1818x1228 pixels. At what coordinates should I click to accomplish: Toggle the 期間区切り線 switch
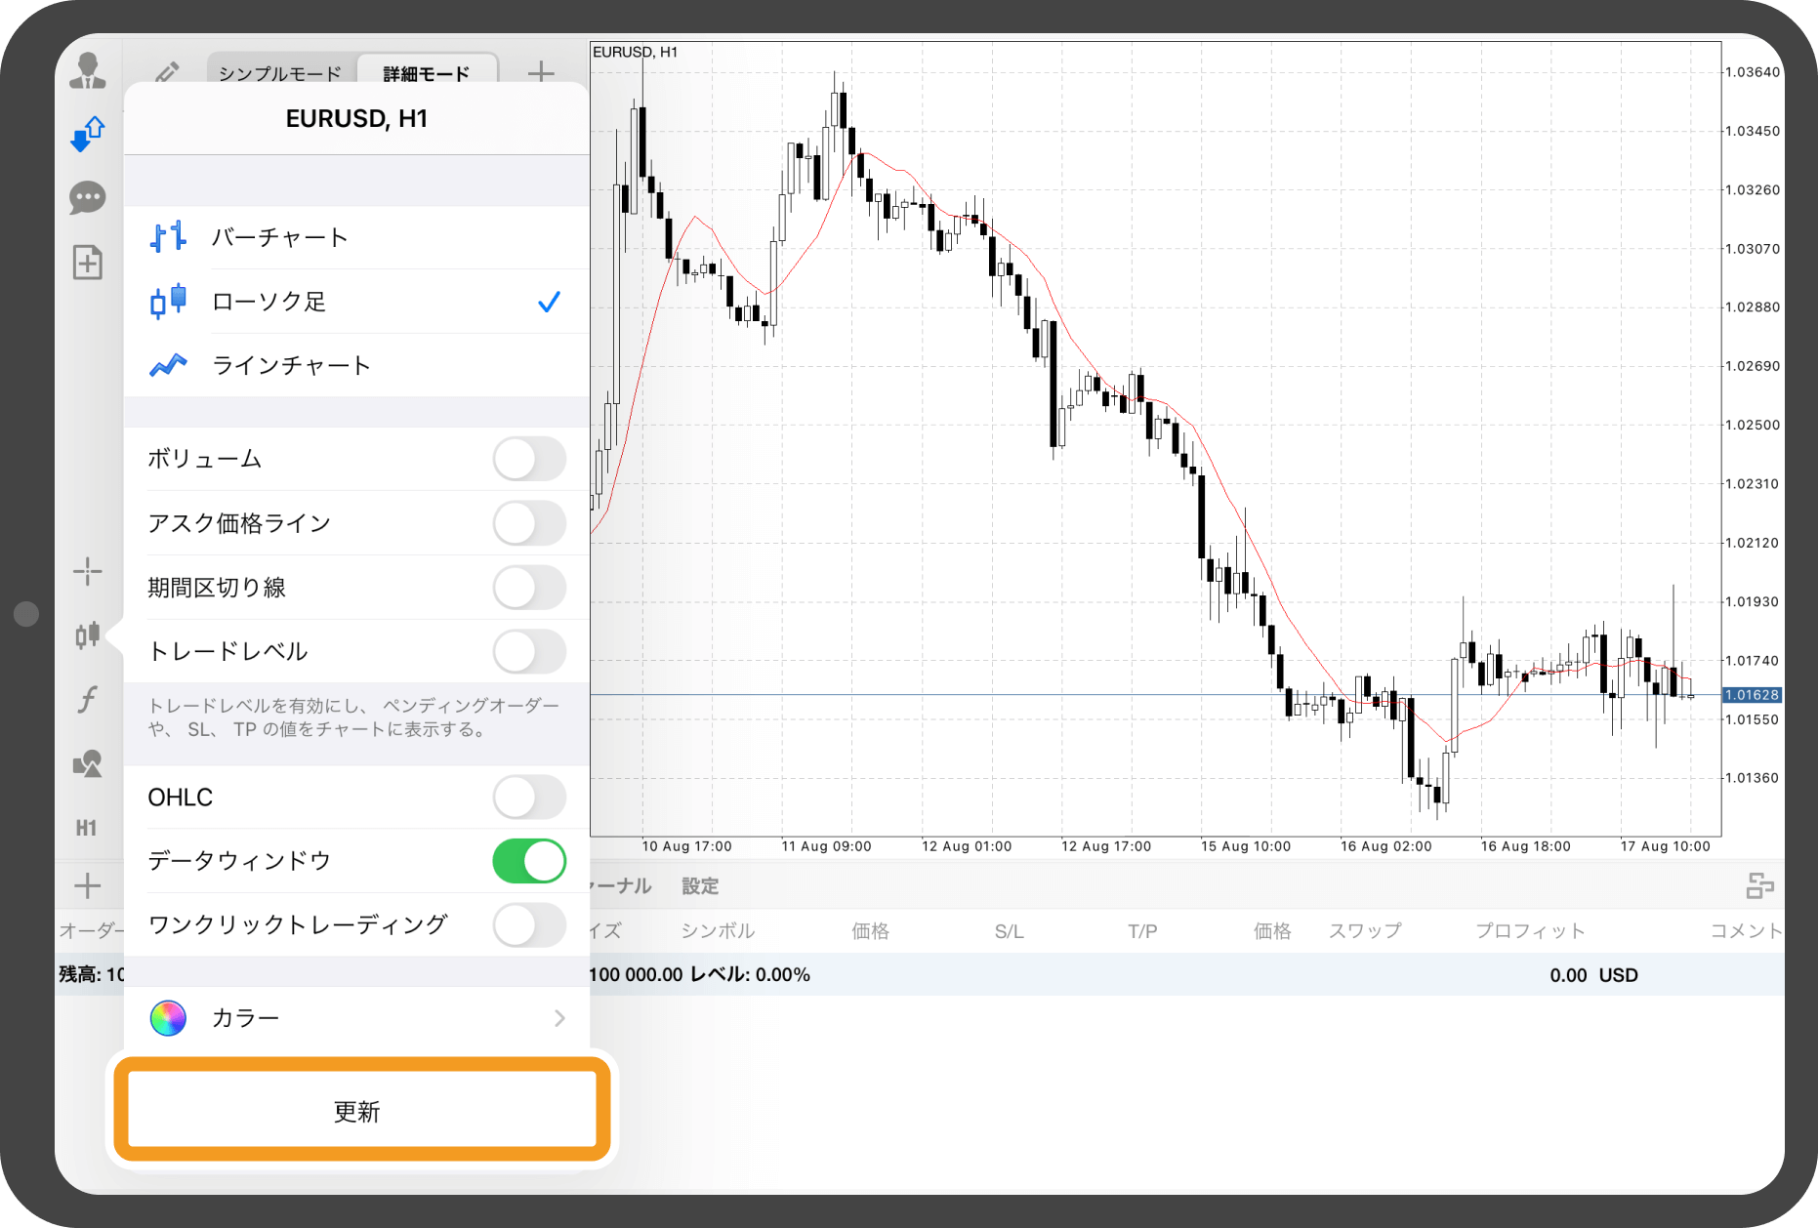pyautogui.click(x=529, y=588)
